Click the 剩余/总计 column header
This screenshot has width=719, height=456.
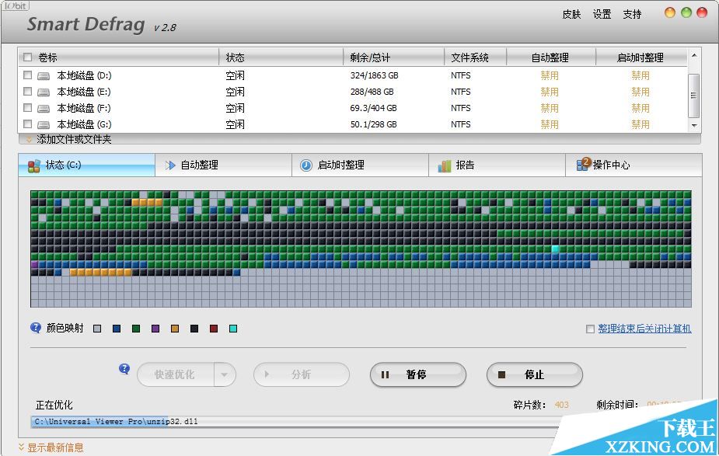393,57
